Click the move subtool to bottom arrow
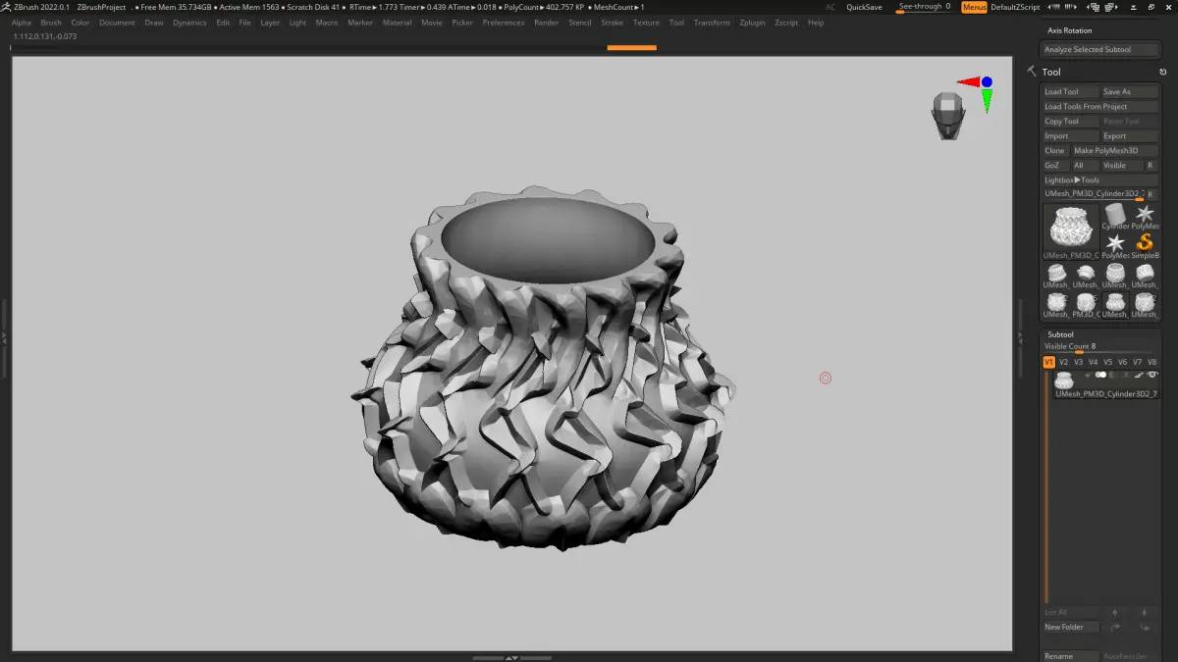Viewport: 1178px width, 662px height. click(x=1145, y=628)
